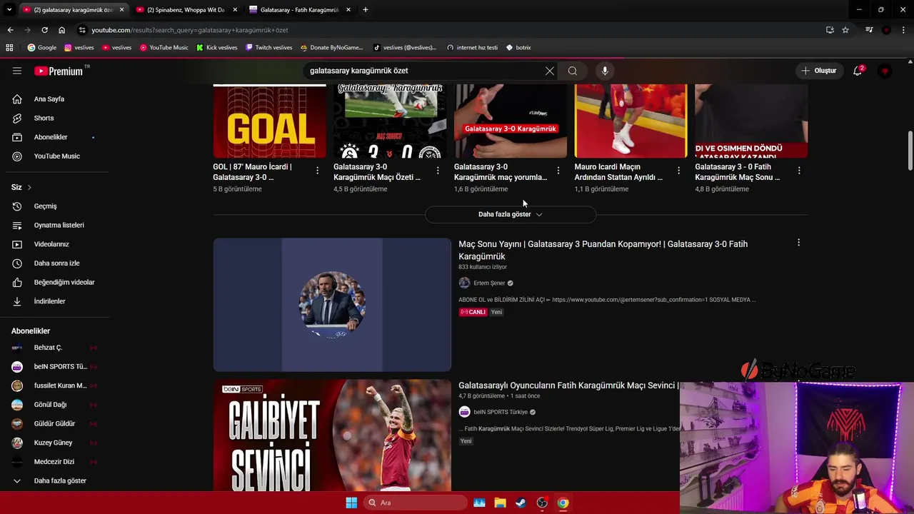This screenshot has height=514, width=914.
Task: Open a new browser tab
Action: pyautogui.click(x=366, y=10)
